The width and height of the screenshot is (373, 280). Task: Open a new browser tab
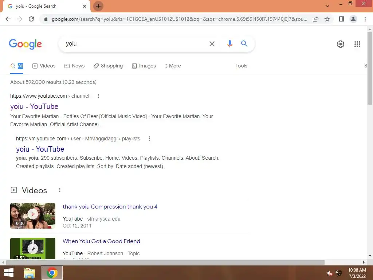pyautogui.click(x=98, y=6)
